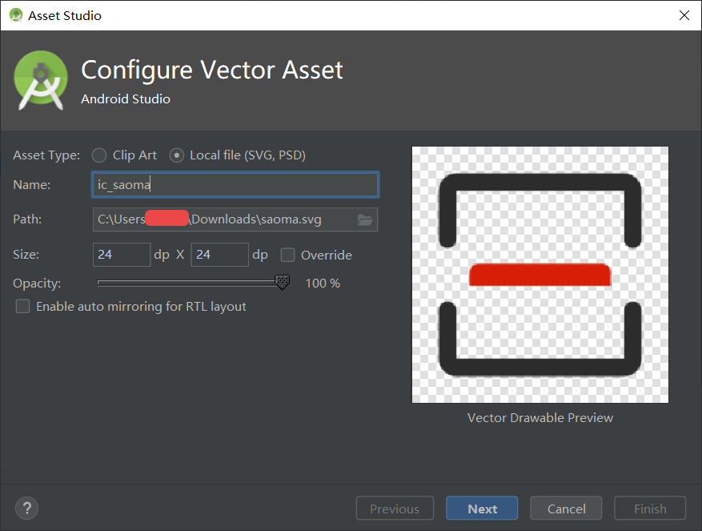The width and height of the screenshot is (702, 531).
Task: Click the Next button
Action: pyautogui.click(x=481, y=508)
